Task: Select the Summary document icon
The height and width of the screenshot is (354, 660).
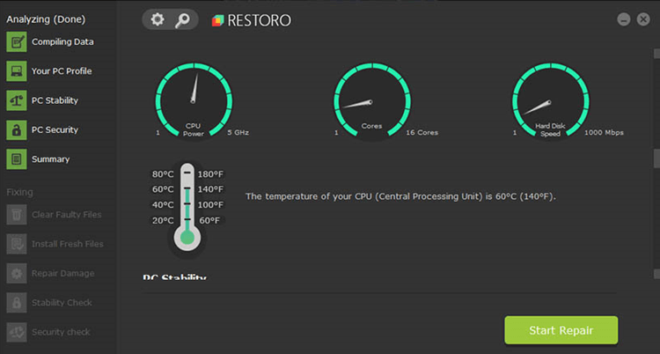Action: [17, 159]
